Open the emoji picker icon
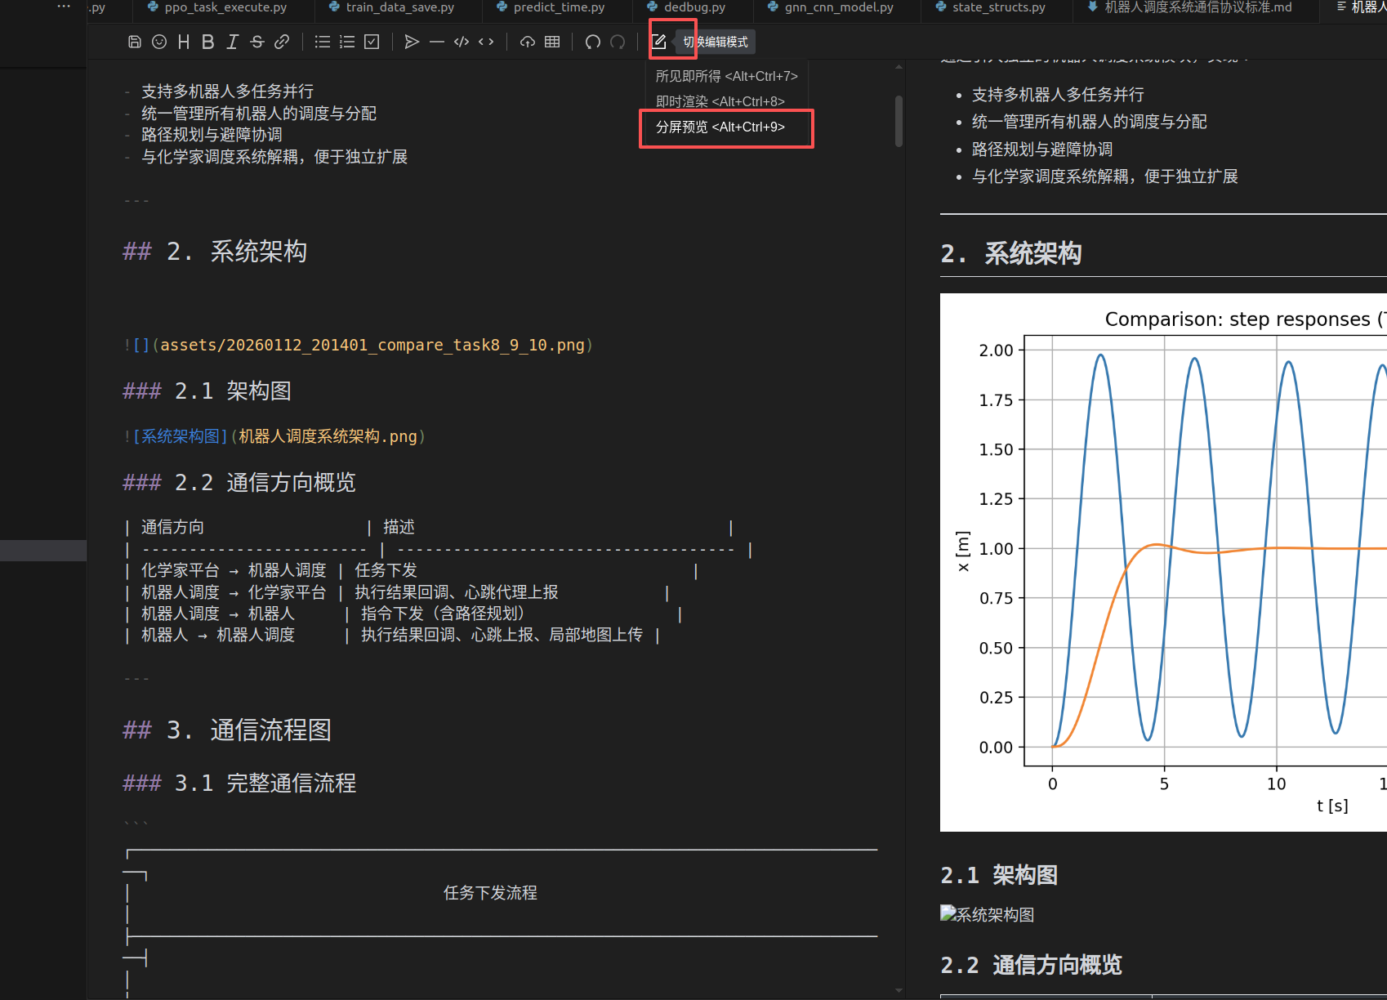Viewport: 1387px width, 1000px height. 159,42
